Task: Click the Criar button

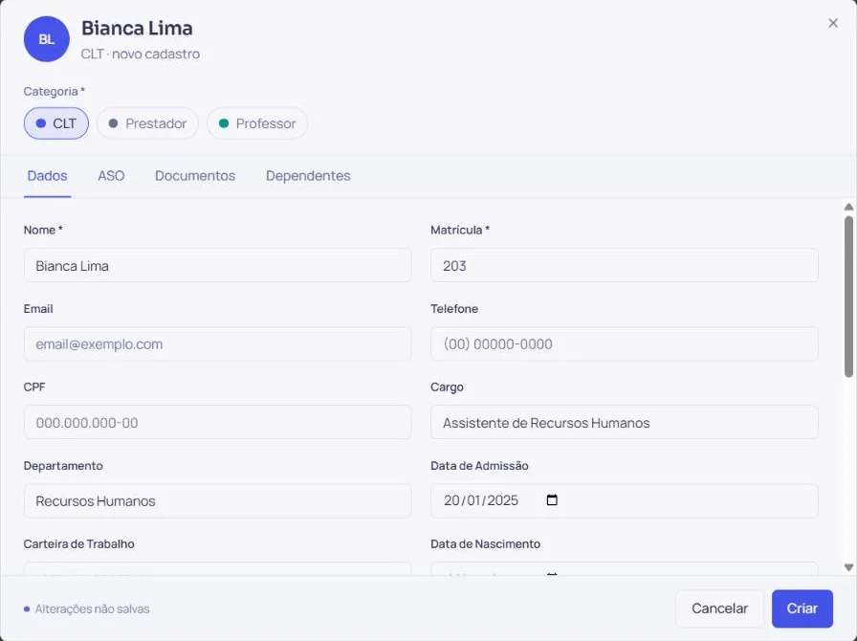Action: pyautogui.click(x=802, y=608)
